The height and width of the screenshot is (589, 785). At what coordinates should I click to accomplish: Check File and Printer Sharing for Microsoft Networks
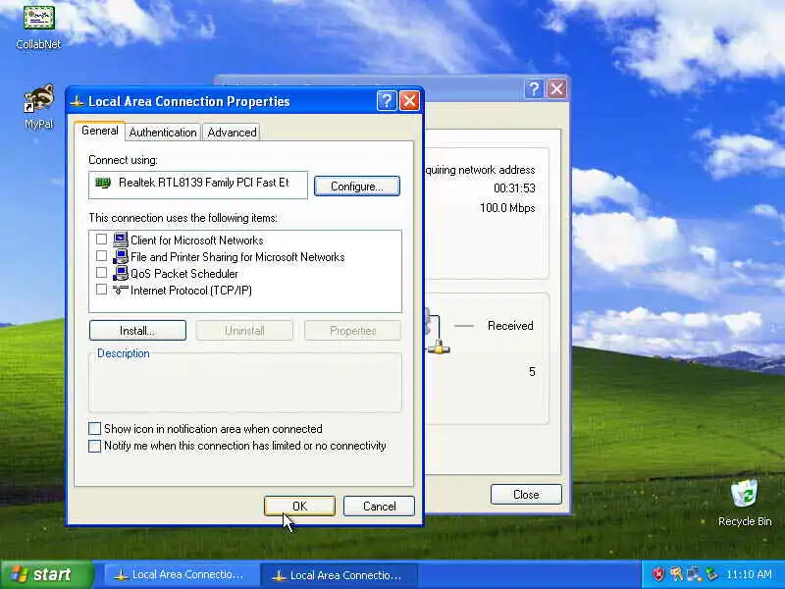pyautogui.click(x=101, y=256)
